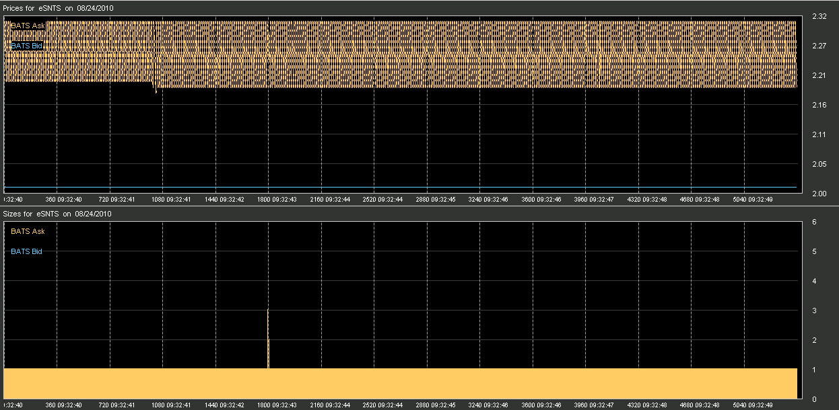Click '2880 09:32:45' under the Sizes chart

tap(436, 405)
